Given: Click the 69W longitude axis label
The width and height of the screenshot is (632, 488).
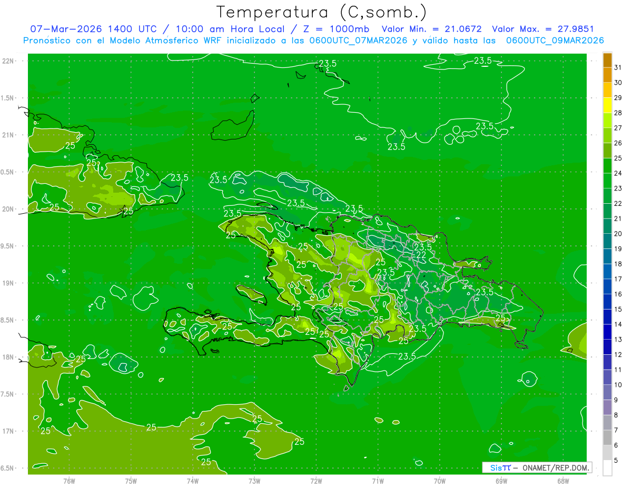Looking at the screenshot, I should click(501, 481).
